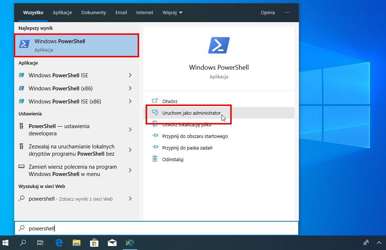Click the pin icon for paska zadań
Viewport: 386px width, 250px height.
155,147
